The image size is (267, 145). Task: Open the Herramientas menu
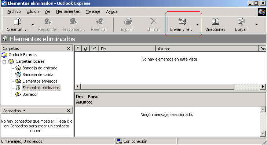pos(68,12)
